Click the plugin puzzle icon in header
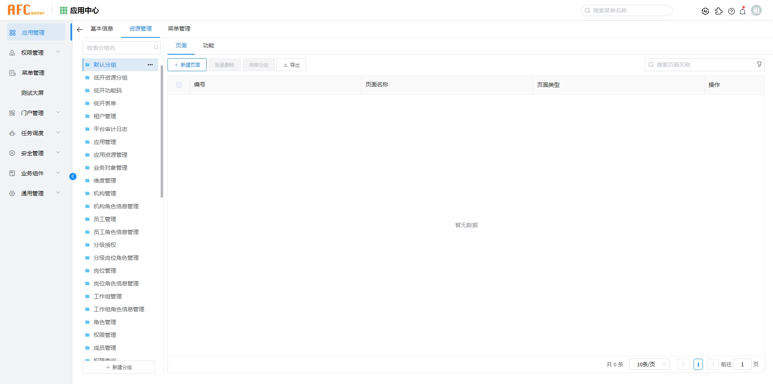 719,11
